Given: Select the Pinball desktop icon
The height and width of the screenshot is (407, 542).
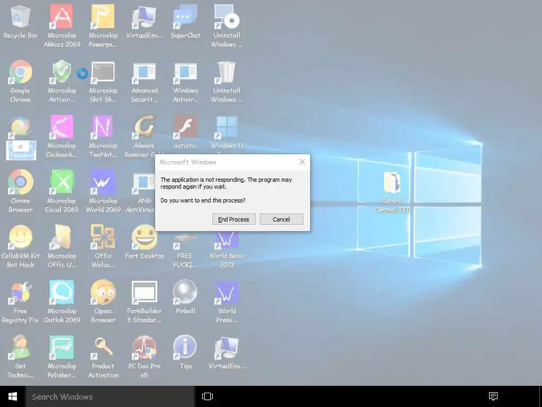Looking at the screenshot, I should pyautogui.click(x=185, y=293).
